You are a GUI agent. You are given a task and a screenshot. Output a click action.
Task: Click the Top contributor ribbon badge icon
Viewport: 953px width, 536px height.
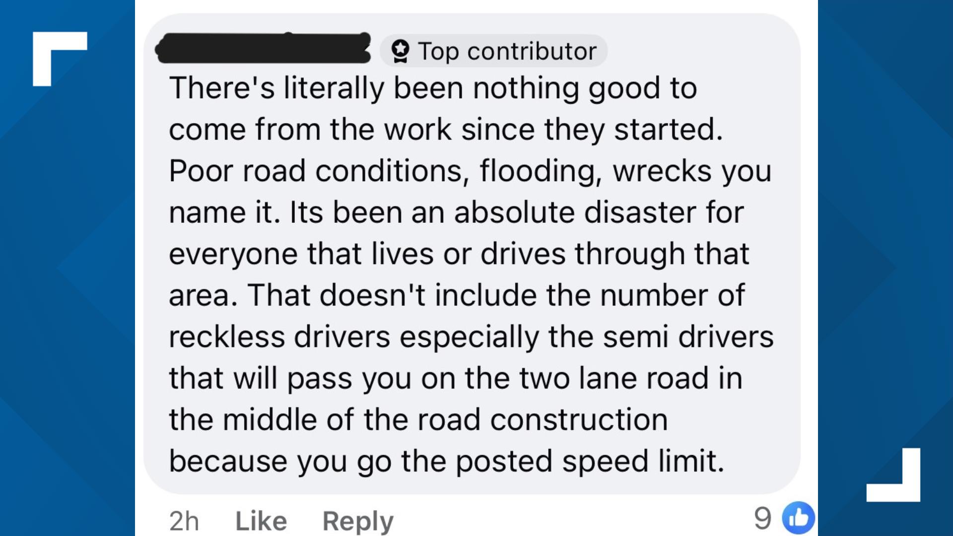pyautogui.click(x=400, y=51)
